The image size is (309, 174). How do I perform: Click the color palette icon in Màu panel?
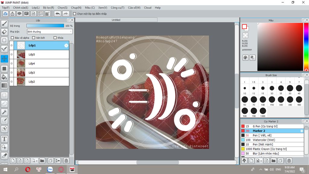[x=245, y=58]
